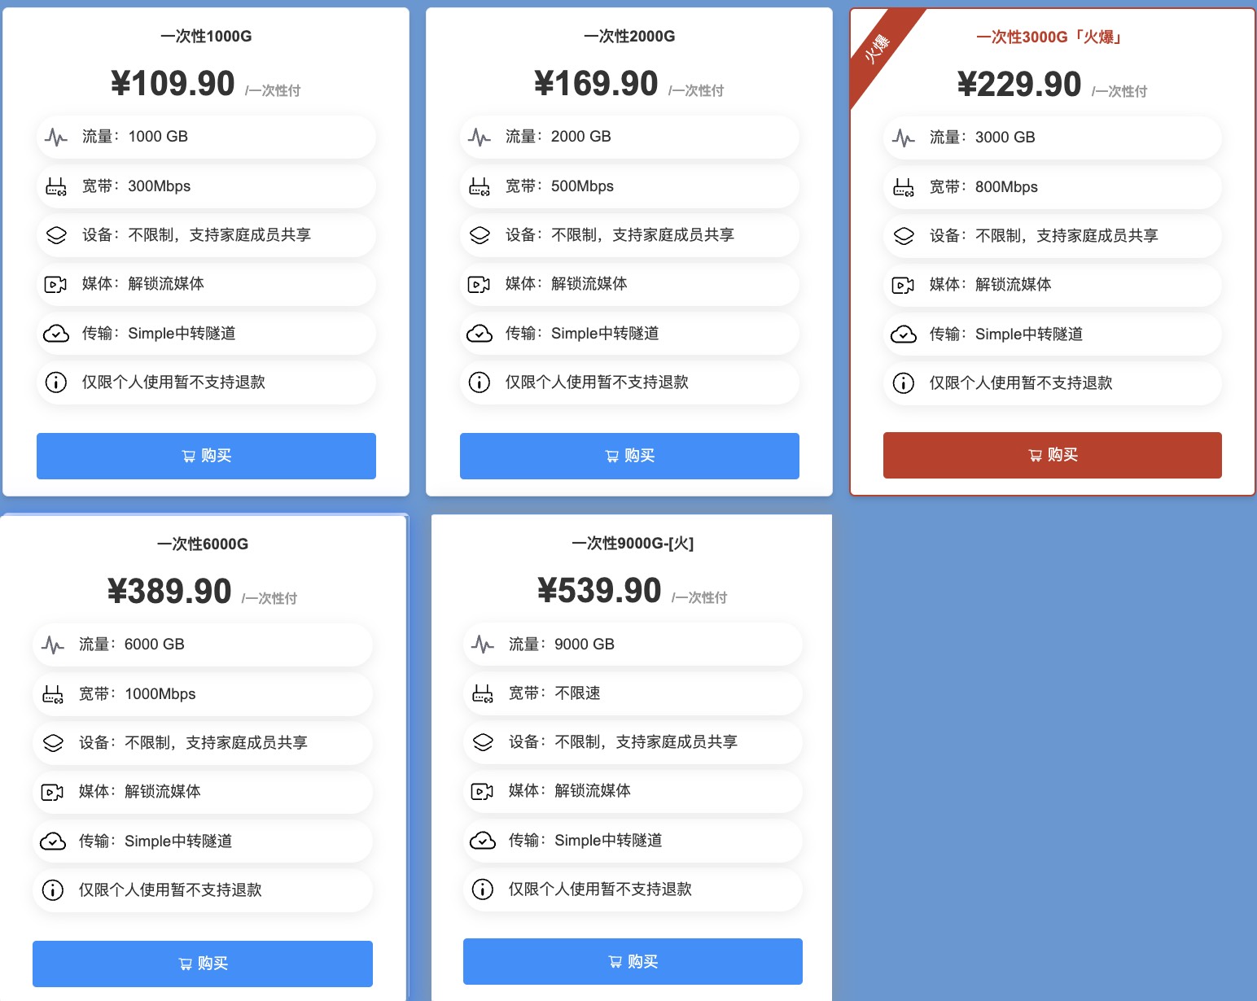Click router bandwidth icon in 2000G plan
The image size is (1257, 1001).
click(x=480, y=186)
